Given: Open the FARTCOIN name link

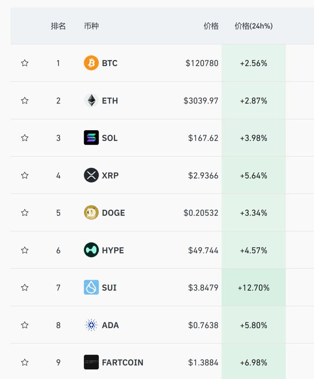Looking at the screenshot, I should [122, 362].
